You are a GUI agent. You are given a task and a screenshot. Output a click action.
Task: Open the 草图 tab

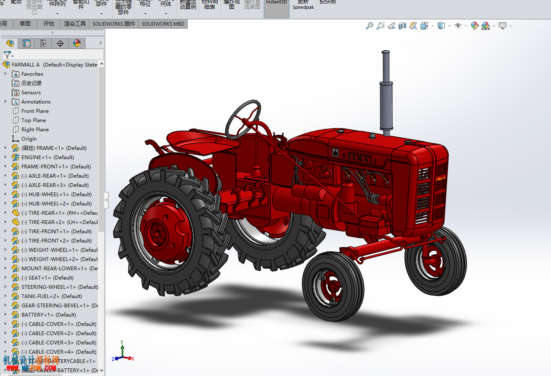coord(25,24)
